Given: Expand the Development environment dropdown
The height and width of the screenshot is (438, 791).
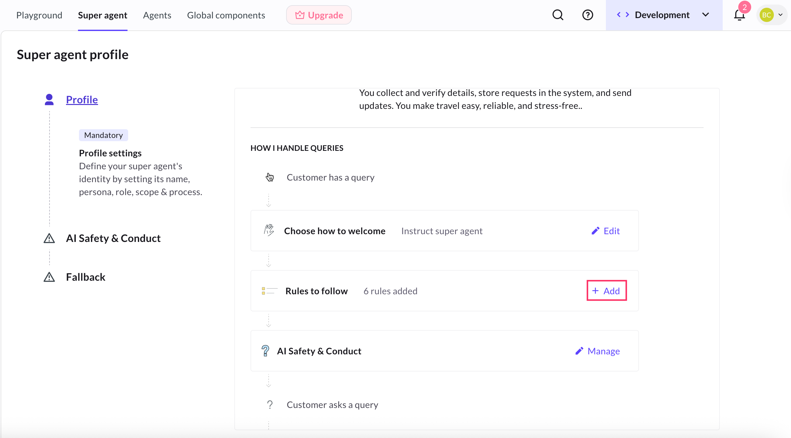Looking at the screenshot, I should pos(706,15).
